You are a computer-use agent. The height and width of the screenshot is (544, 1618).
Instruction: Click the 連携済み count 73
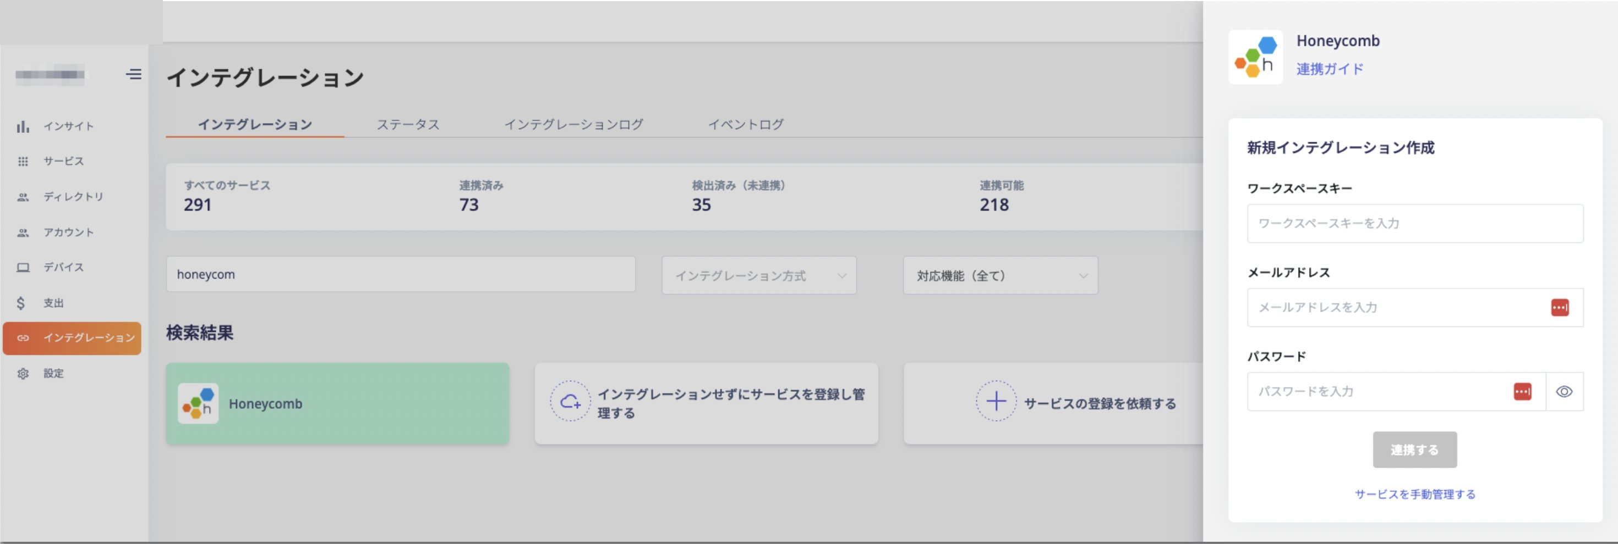pyautogui.click(x=469, y=205)
